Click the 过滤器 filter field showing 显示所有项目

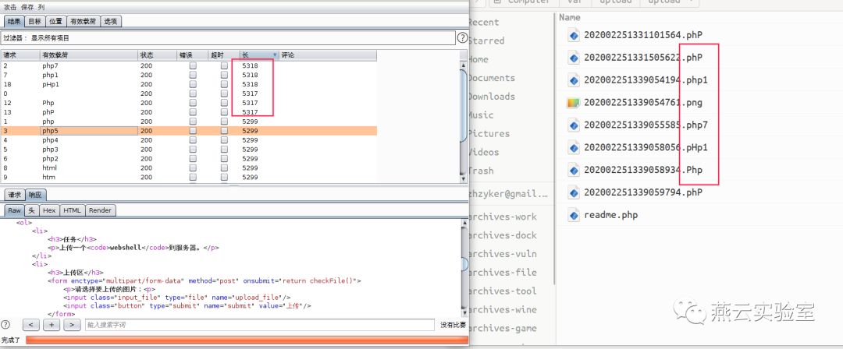point(228,37)
